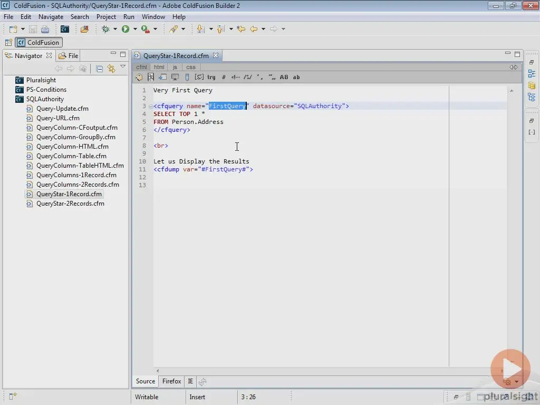Click the New file toolbar icon

coord(13,30)
